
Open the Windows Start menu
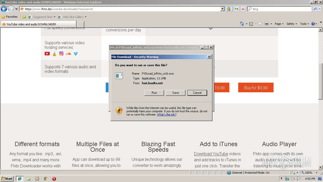(x=7, y=178)
